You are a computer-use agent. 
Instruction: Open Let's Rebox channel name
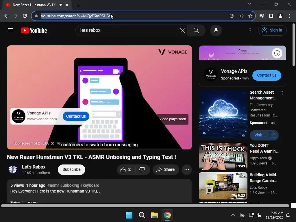pyautogui.click(x=34, y=167)
